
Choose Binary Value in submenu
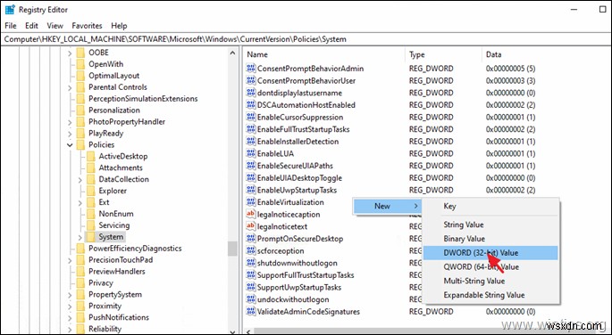490,239
